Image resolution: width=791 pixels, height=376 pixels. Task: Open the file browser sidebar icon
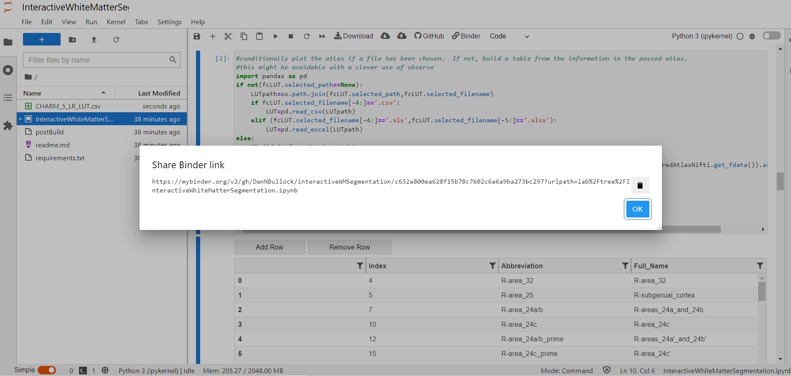point(8,42)
